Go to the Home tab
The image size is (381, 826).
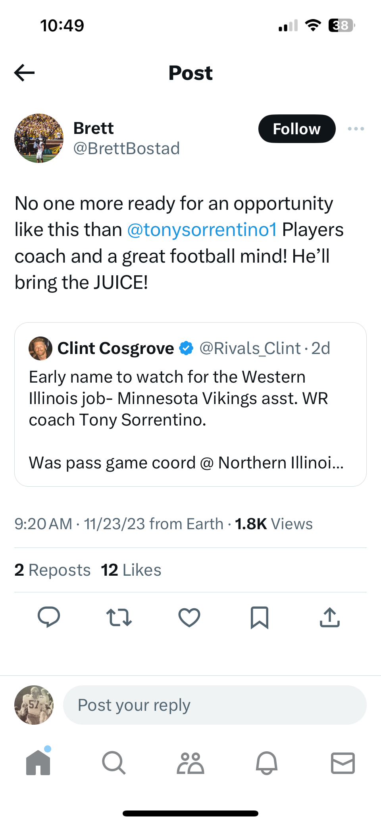pyautogui.click(x=38, y=762)
